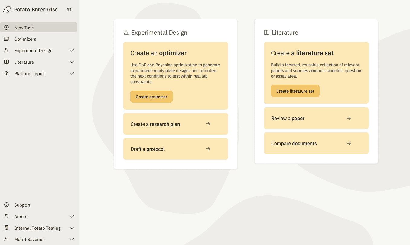Click the Admin label in sidebar
Image resolution: width=410 pixels, height=245 pixels.
tap(21, 217)
